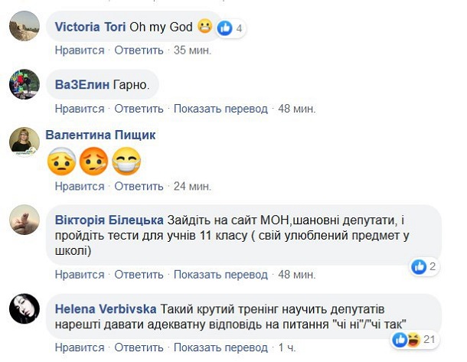Reply to Victoria Tori's comment via Ответить
This screenshot has width=467, height=362.
(x=139, y=51)
